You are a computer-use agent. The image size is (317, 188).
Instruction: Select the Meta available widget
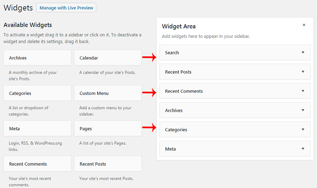tap(38, 129)
